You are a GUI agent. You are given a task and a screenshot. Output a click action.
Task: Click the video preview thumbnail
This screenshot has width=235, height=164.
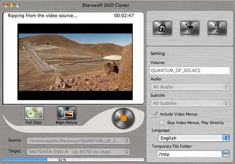coord(75,62)
